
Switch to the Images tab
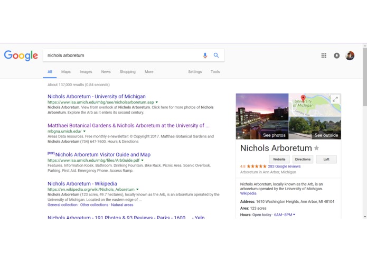pos(86,72)
